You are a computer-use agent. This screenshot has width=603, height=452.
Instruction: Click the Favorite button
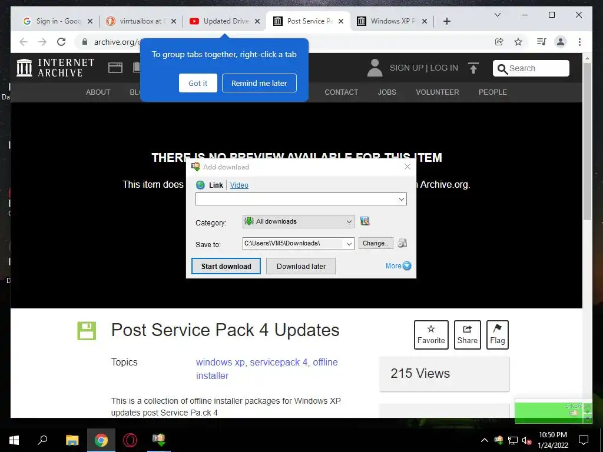(x=431, y=335)
